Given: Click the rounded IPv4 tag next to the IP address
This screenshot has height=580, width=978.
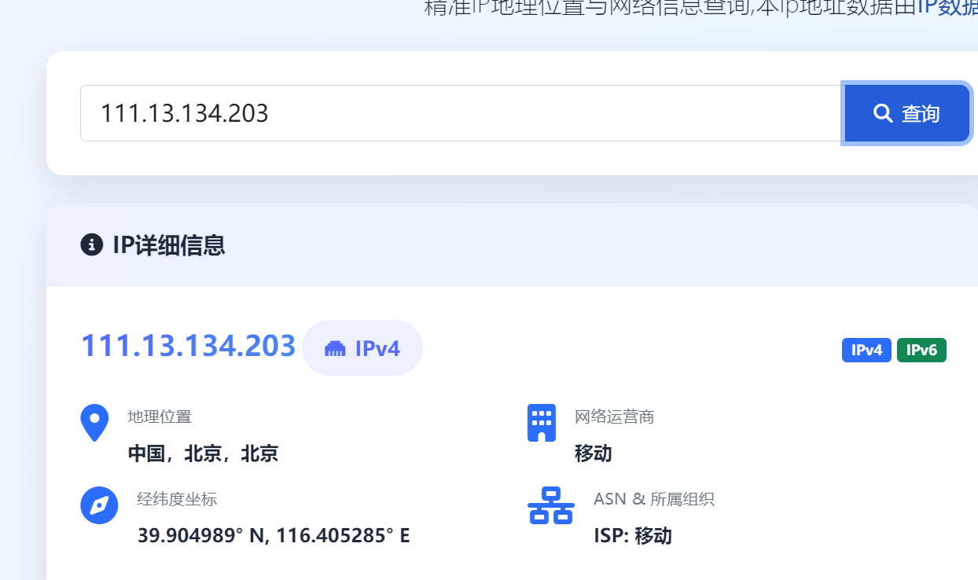Looking at the screenshot, I should coord(362,347).
